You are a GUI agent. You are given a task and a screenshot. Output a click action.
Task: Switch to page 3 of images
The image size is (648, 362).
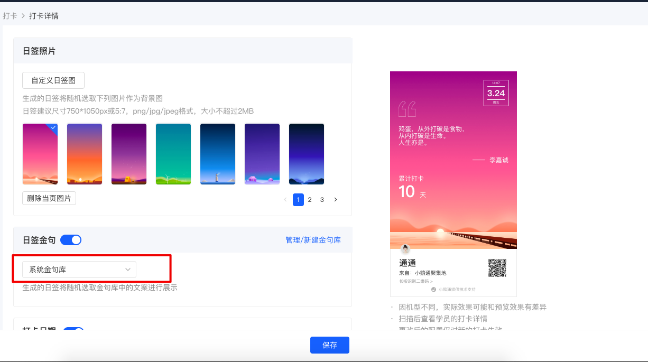coord(322,200)
